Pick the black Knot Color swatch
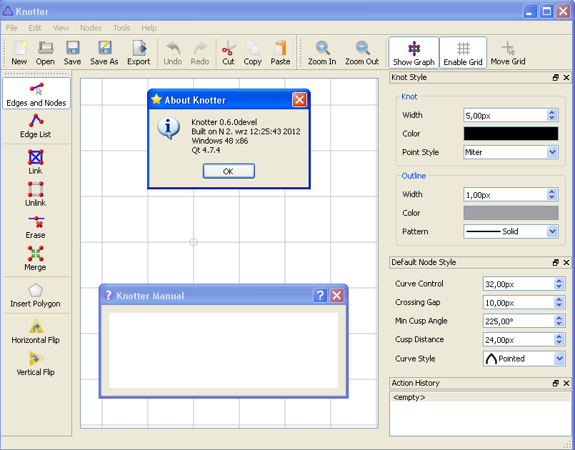Image resolution: width=575 pixels, height=450 pixels. 511,134
